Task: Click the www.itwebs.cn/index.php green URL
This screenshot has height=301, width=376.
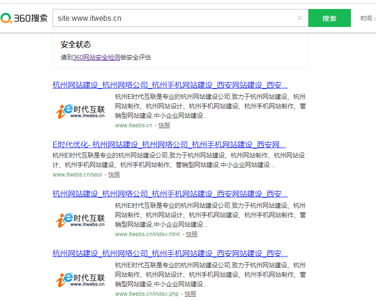Action: pyautogui.click(x=147, y=294)
